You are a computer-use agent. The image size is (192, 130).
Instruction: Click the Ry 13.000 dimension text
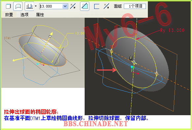(173, 30)
